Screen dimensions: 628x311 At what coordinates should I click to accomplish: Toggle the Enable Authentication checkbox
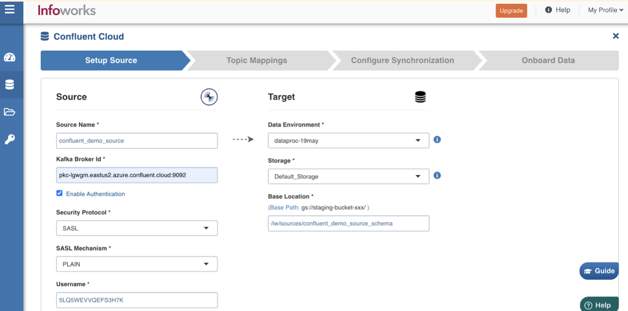point(59,193)
